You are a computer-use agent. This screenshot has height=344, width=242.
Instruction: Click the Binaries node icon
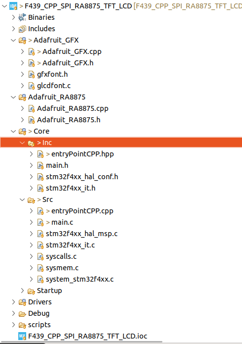point(22,17)
